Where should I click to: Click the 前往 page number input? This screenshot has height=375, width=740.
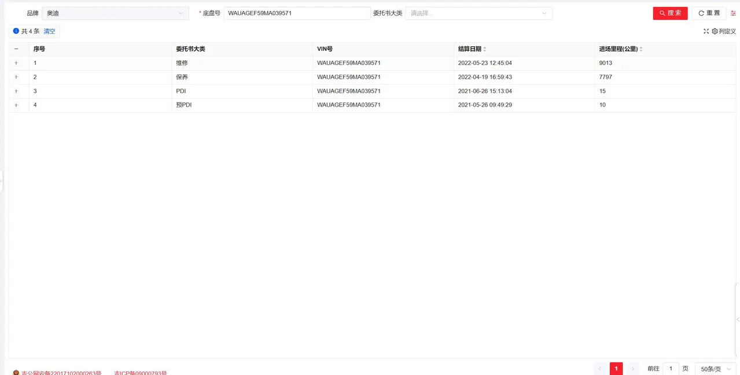tap(671, 369)
